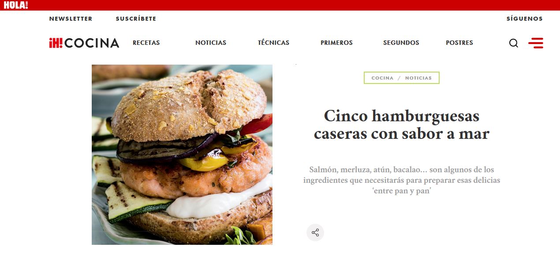Open the Newsletter link
This screenshot has height=258, width=560.
coord(71,19)
